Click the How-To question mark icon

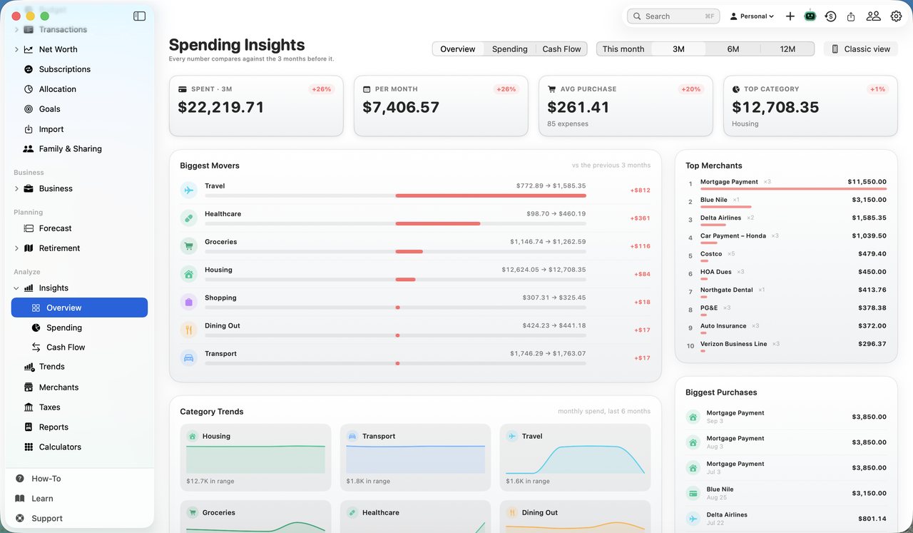pos(19,479)
